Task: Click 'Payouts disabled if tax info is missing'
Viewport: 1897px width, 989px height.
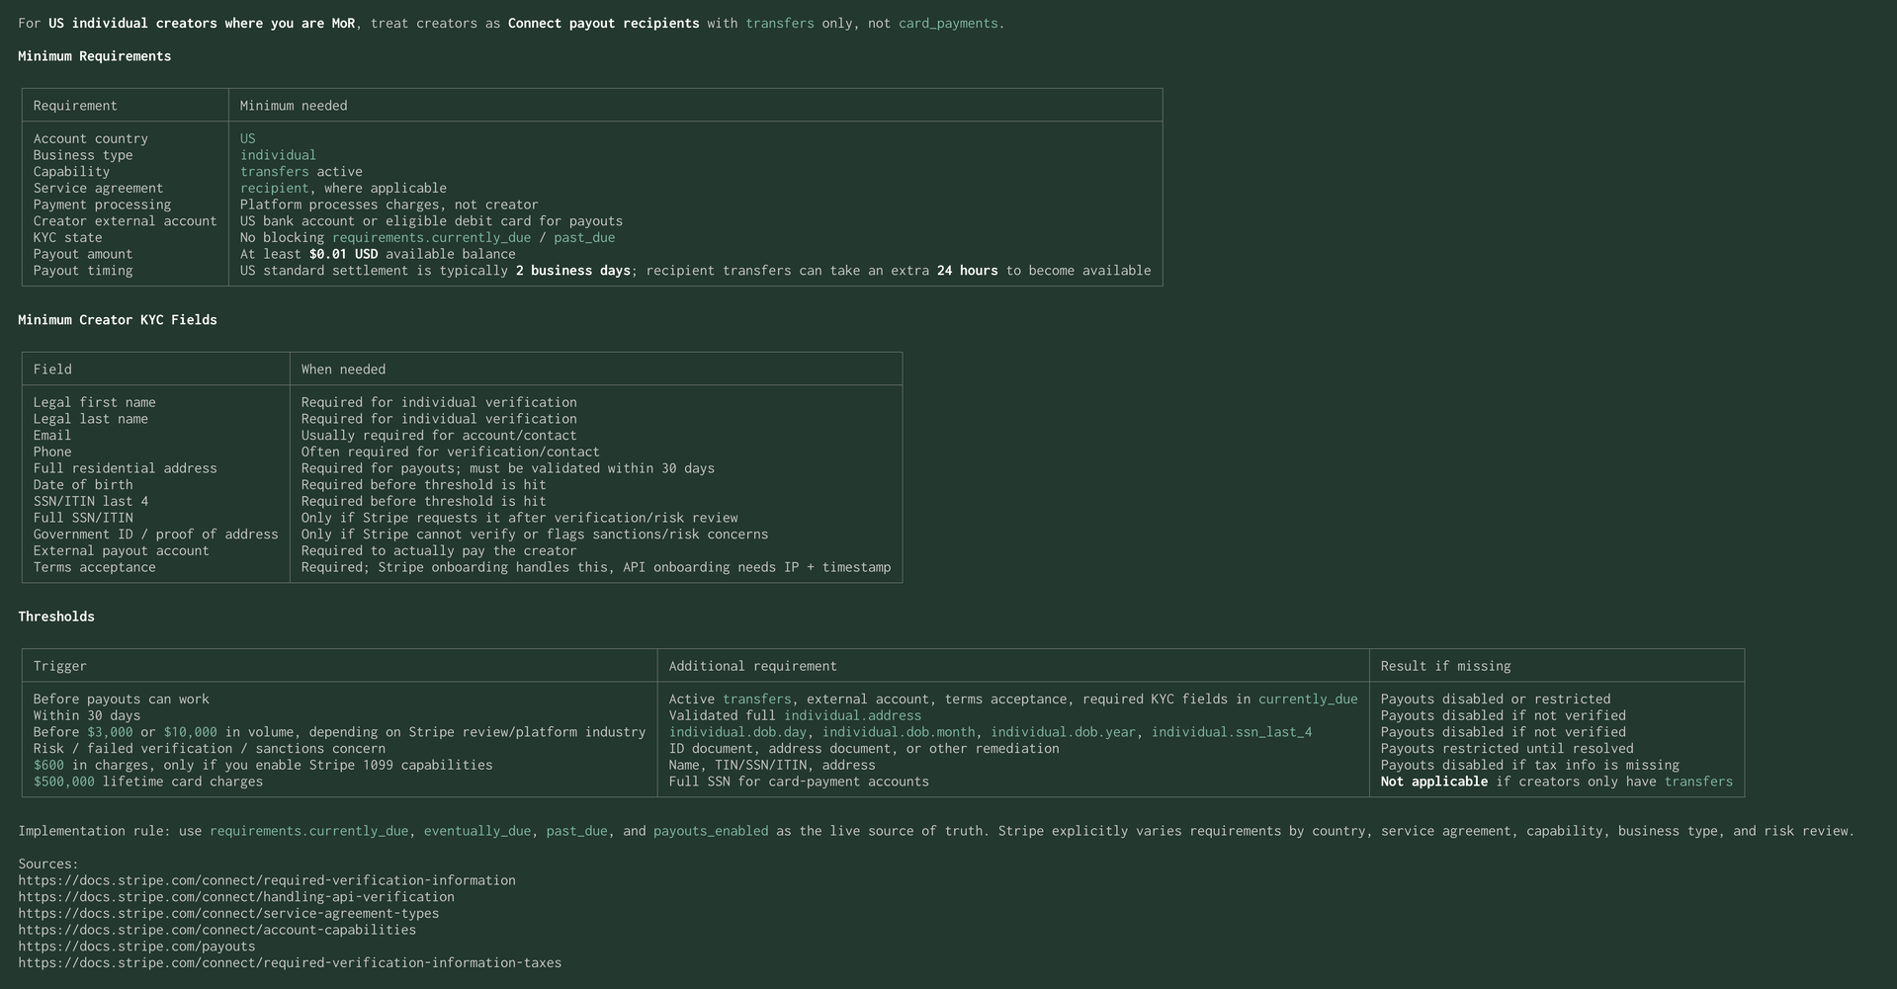Action: 1530,765
